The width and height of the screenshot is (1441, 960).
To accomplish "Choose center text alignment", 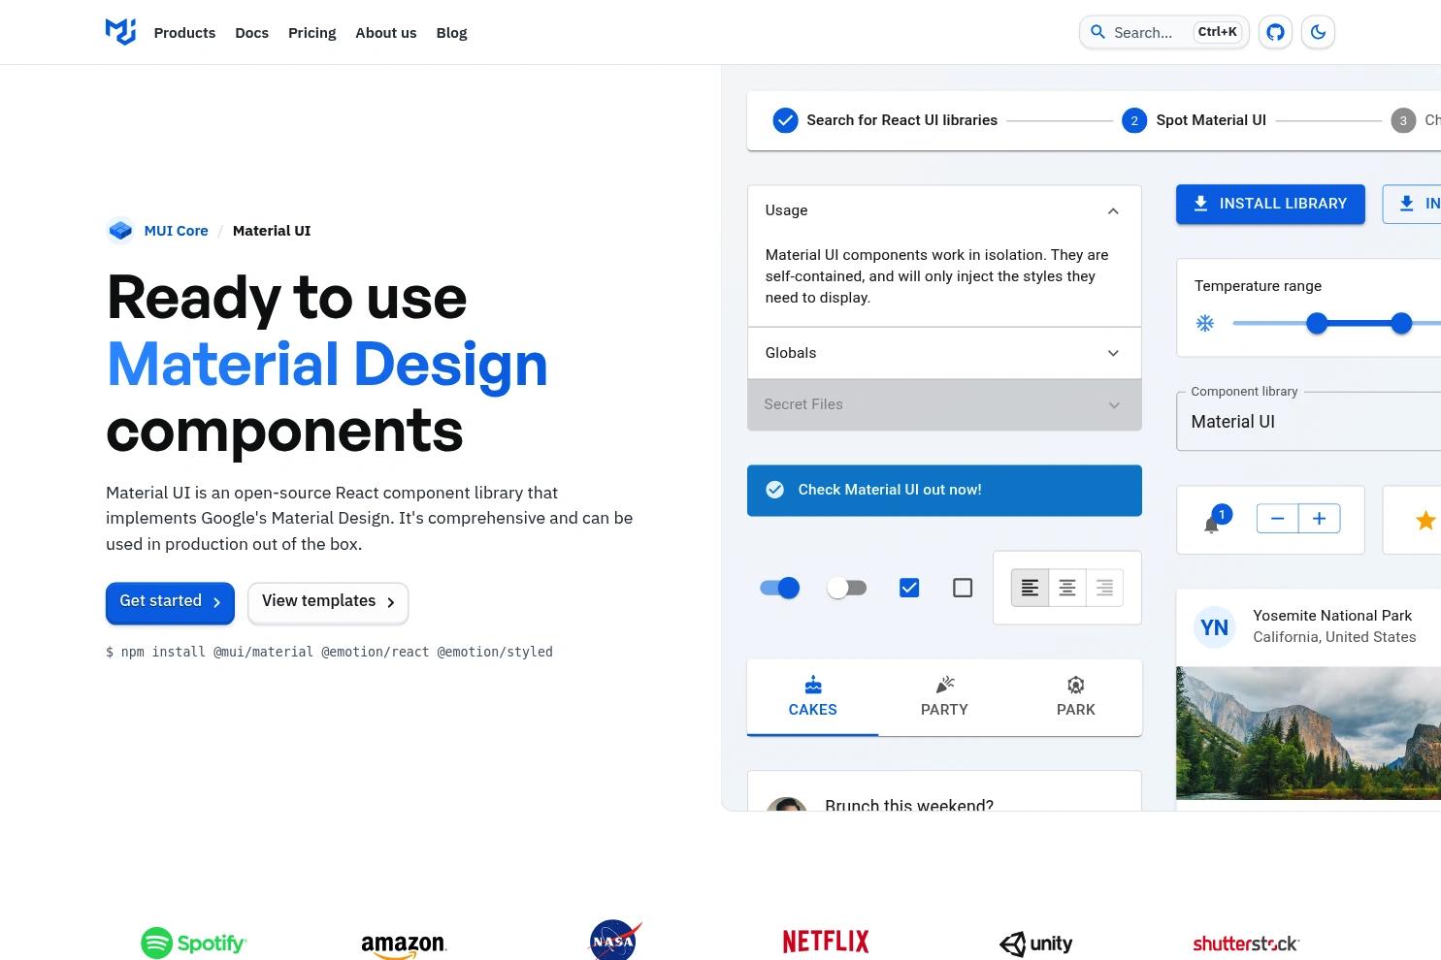I will click(x=1067, y=588).
